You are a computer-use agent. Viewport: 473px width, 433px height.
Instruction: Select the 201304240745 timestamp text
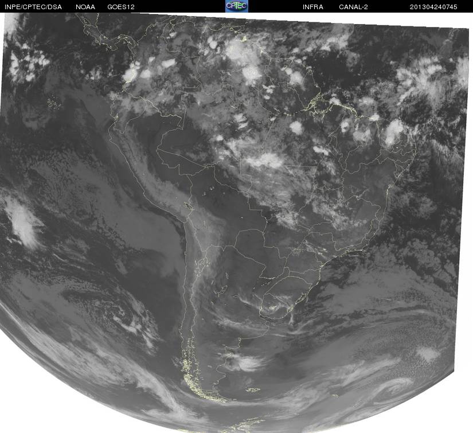coord(433,7)
